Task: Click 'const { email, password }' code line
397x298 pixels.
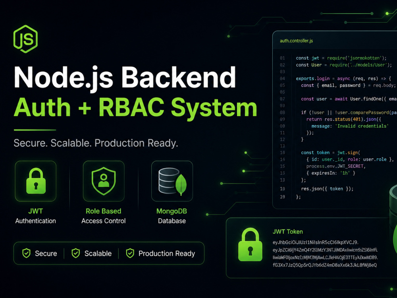Action: tap(348, 85)
